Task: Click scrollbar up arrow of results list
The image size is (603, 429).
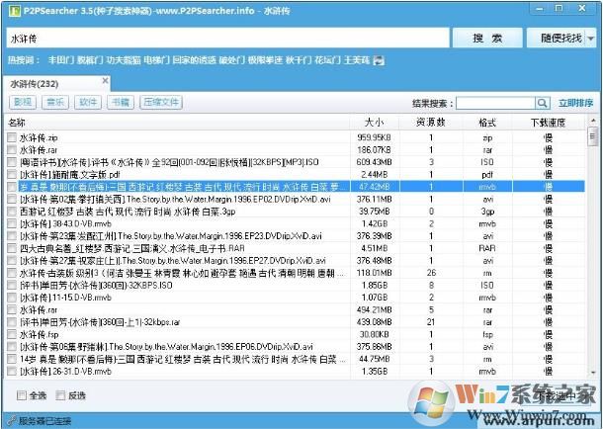Action: [593, 121]
